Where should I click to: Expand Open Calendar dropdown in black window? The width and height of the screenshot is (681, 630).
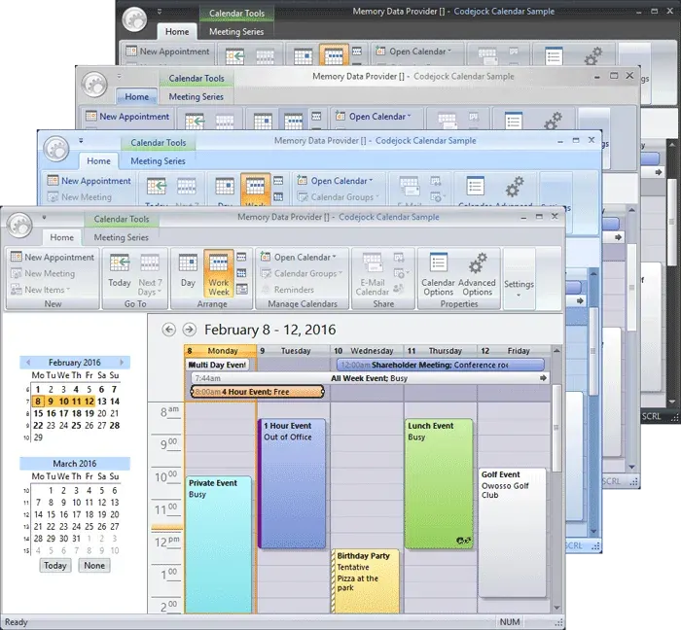[449, 51]
